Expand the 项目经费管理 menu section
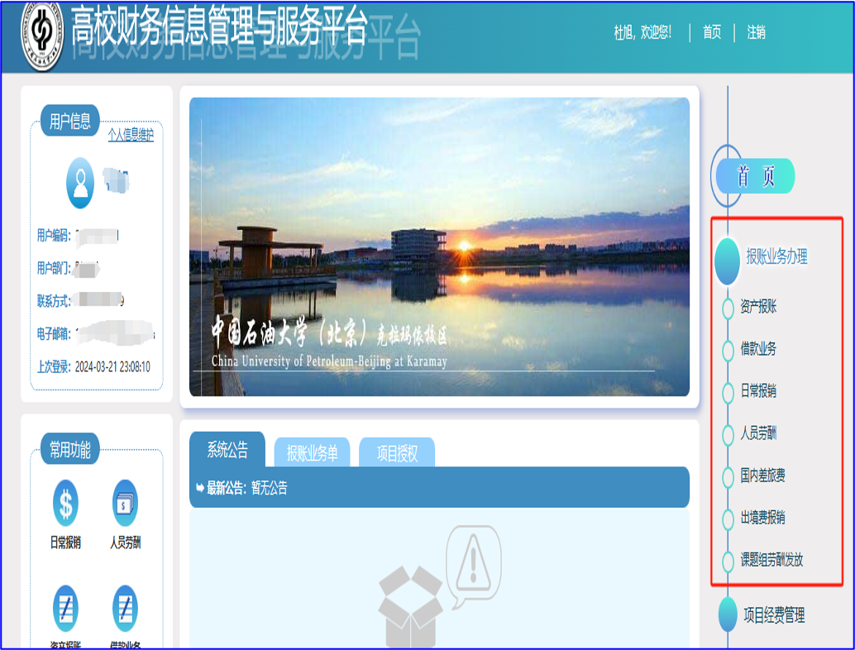 pyautogui.click(x=773, y=615)
